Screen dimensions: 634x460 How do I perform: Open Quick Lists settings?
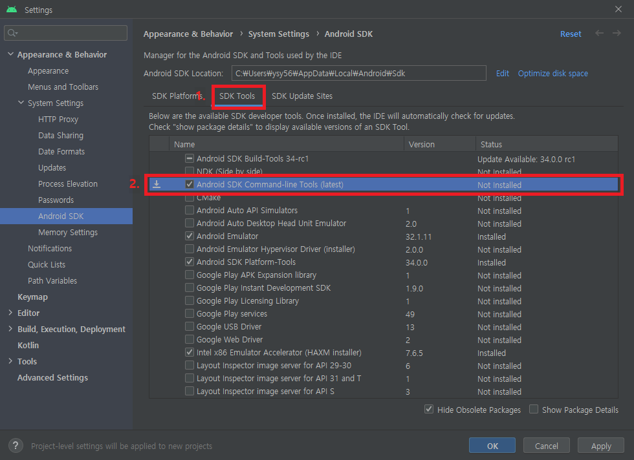point(47,264)
